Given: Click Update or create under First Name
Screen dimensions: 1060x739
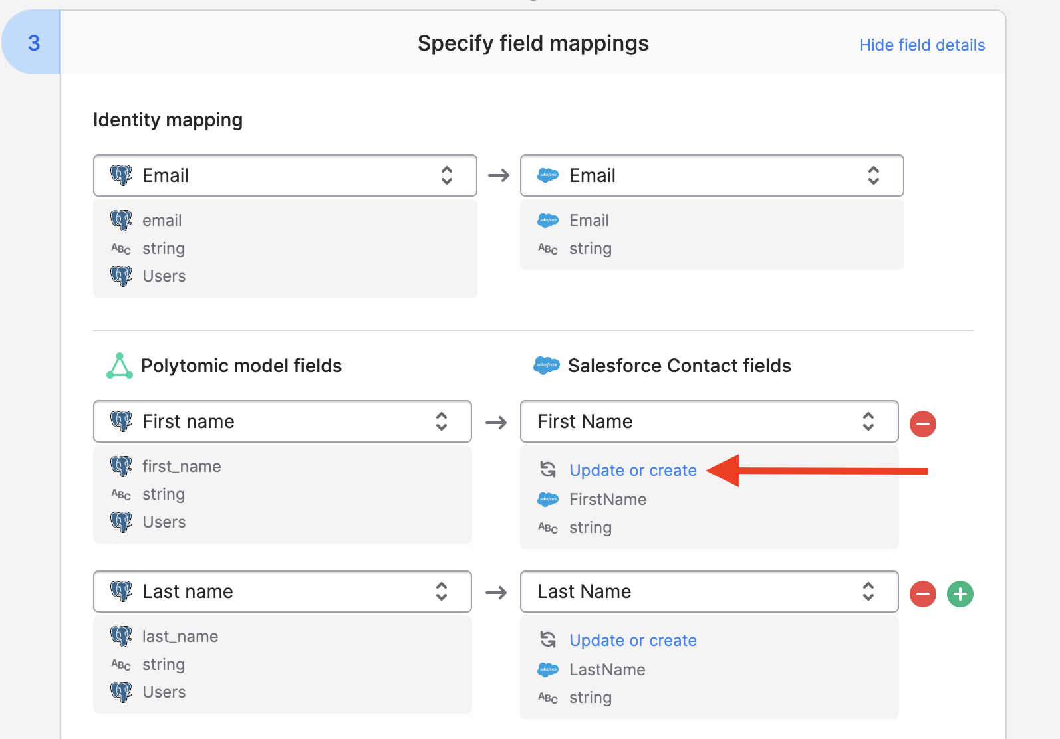Looking at the screenshot, I should (632, 471).
